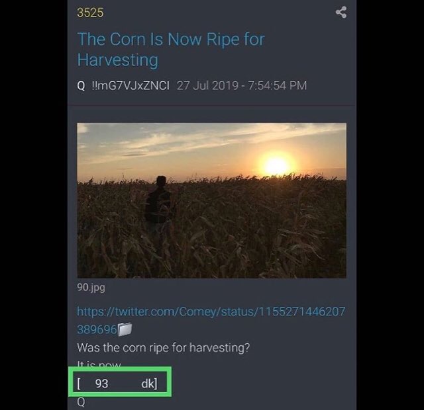Click the number 93 in the highlighted box
Image resolution: width=424 pixels, height=410 pixels.
[102, 383]
